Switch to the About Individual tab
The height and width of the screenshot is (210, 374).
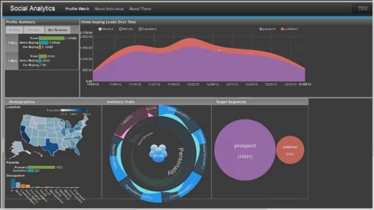click(x=109, y=9)
